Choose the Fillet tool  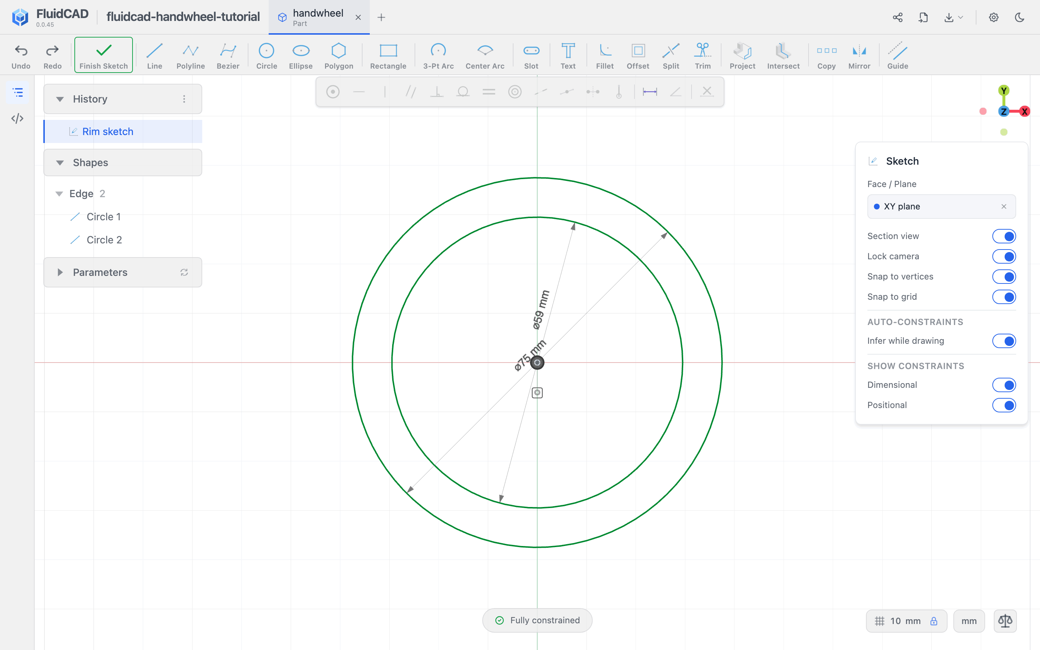(x=604, y=56)
